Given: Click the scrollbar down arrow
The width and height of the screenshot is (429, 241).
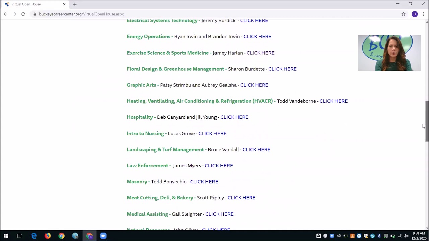Looking at the screenshot, I should pyautogui.click(x=427, y=228).
